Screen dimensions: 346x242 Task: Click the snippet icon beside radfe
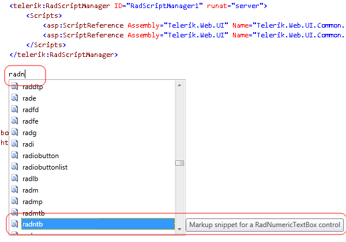(x=14, y=121)
